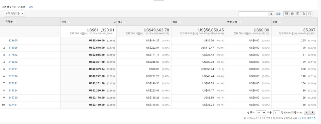321x124 pixels.
Task: Open transaction 313025
Action: (13, 48)
